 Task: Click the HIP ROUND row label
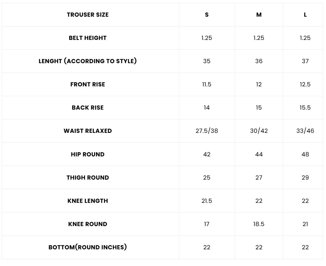(88, 154)
